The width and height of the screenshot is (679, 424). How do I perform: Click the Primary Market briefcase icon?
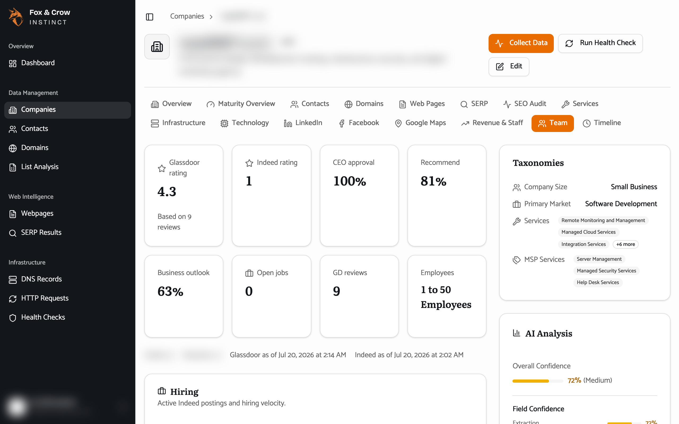tap(517, 204)
